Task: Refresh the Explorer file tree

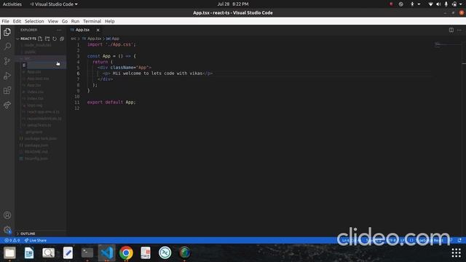Action: pyautogui.click(x=55, y=39)
